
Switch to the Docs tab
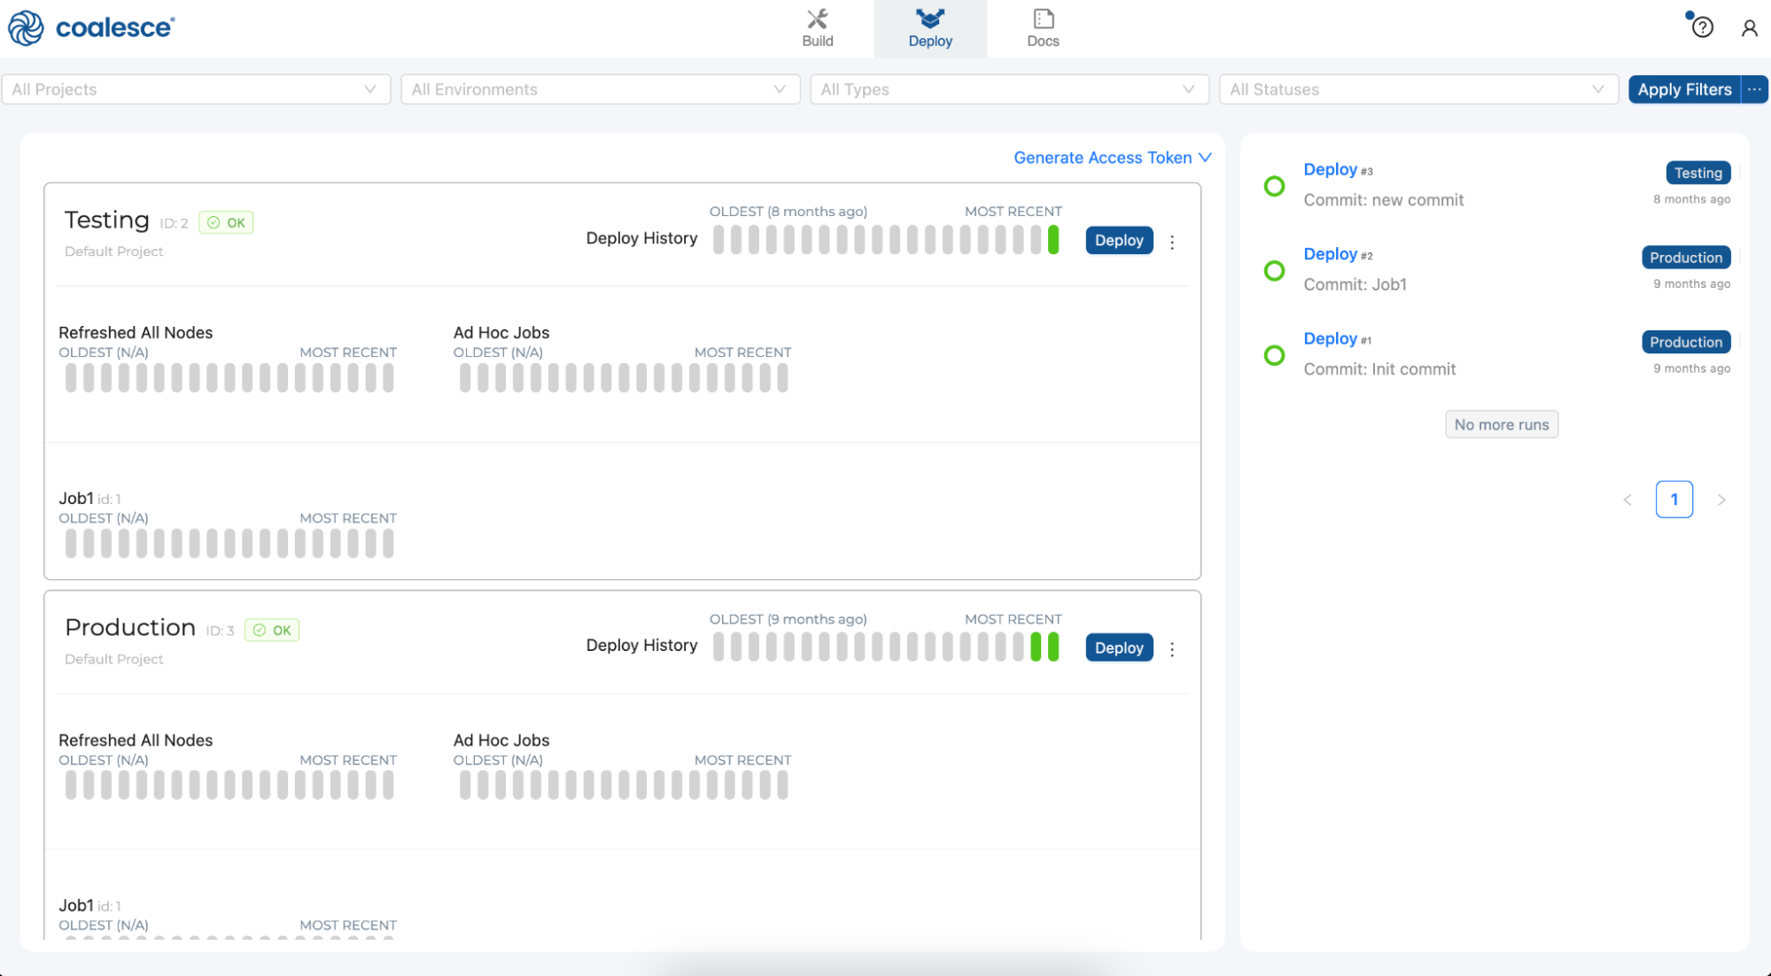(1043, 28)
